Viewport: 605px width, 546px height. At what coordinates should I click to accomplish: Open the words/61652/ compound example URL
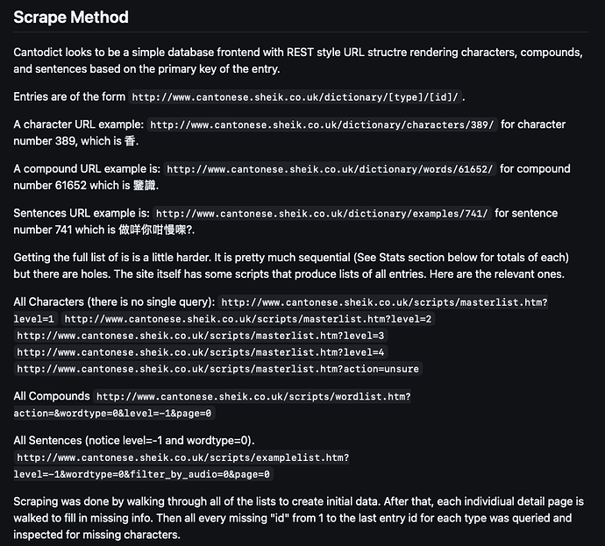(x=330, y=169)
